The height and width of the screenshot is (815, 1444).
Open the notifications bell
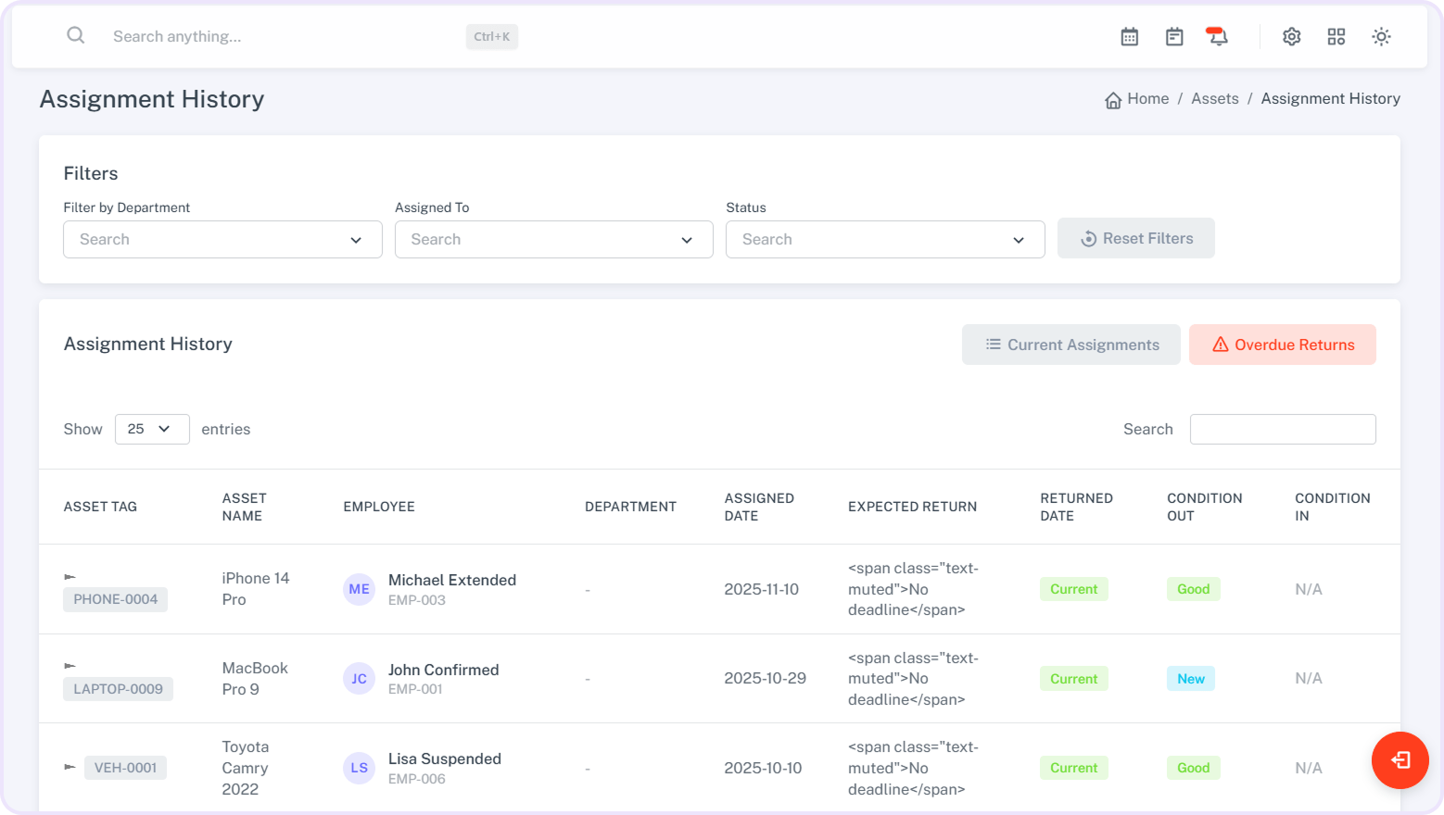[x=1217, y=37]
